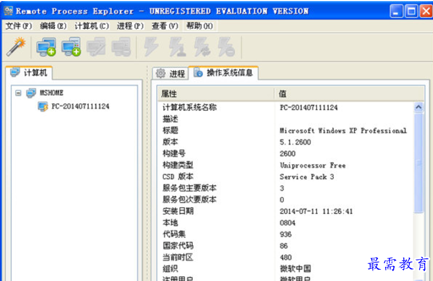The width and height of the screenshot is (433, 281).
Task: Click the value 0804
Action: (288, 223)
